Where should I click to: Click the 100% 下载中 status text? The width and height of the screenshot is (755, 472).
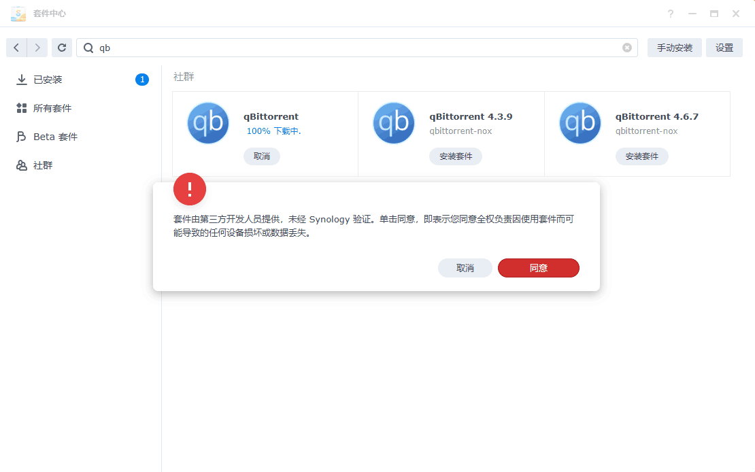273,131
